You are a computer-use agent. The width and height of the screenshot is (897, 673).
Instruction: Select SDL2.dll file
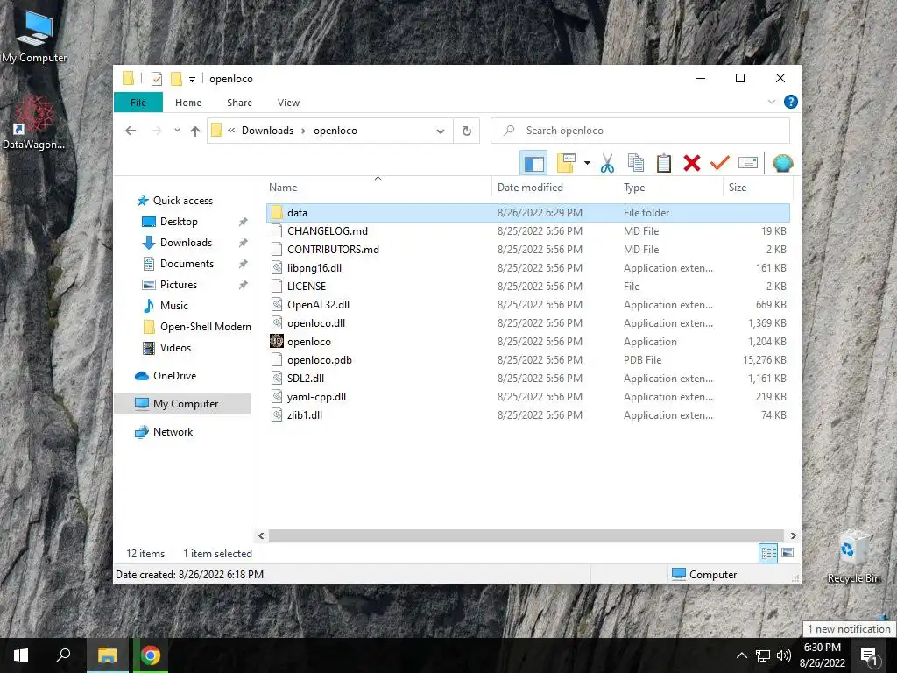coord(528,379)
